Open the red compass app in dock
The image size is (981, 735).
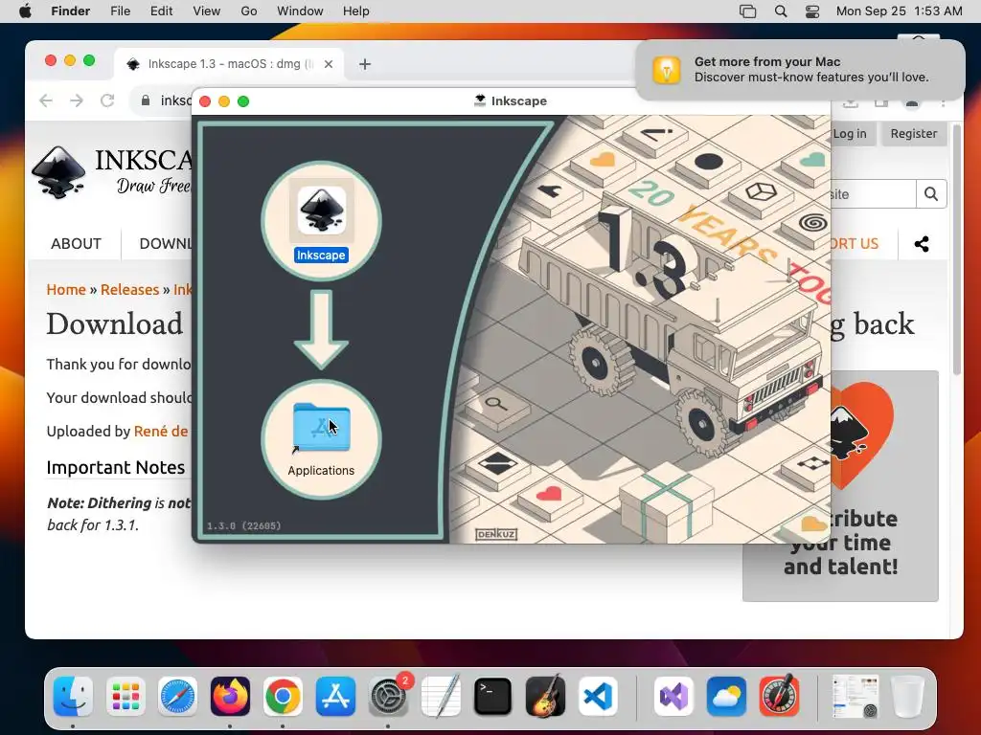pos(779,697)
